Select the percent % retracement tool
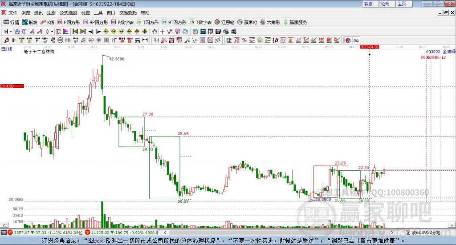456x245 pixels. pyautogui.click(x=244, y=40)
